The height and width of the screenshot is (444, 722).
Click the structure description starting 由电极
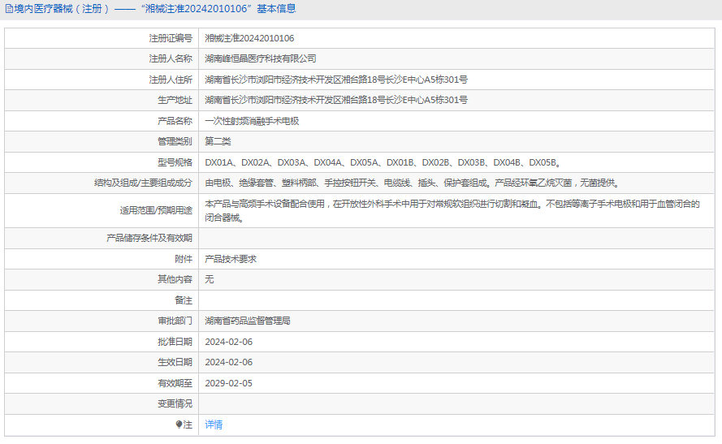pos(413,183)
